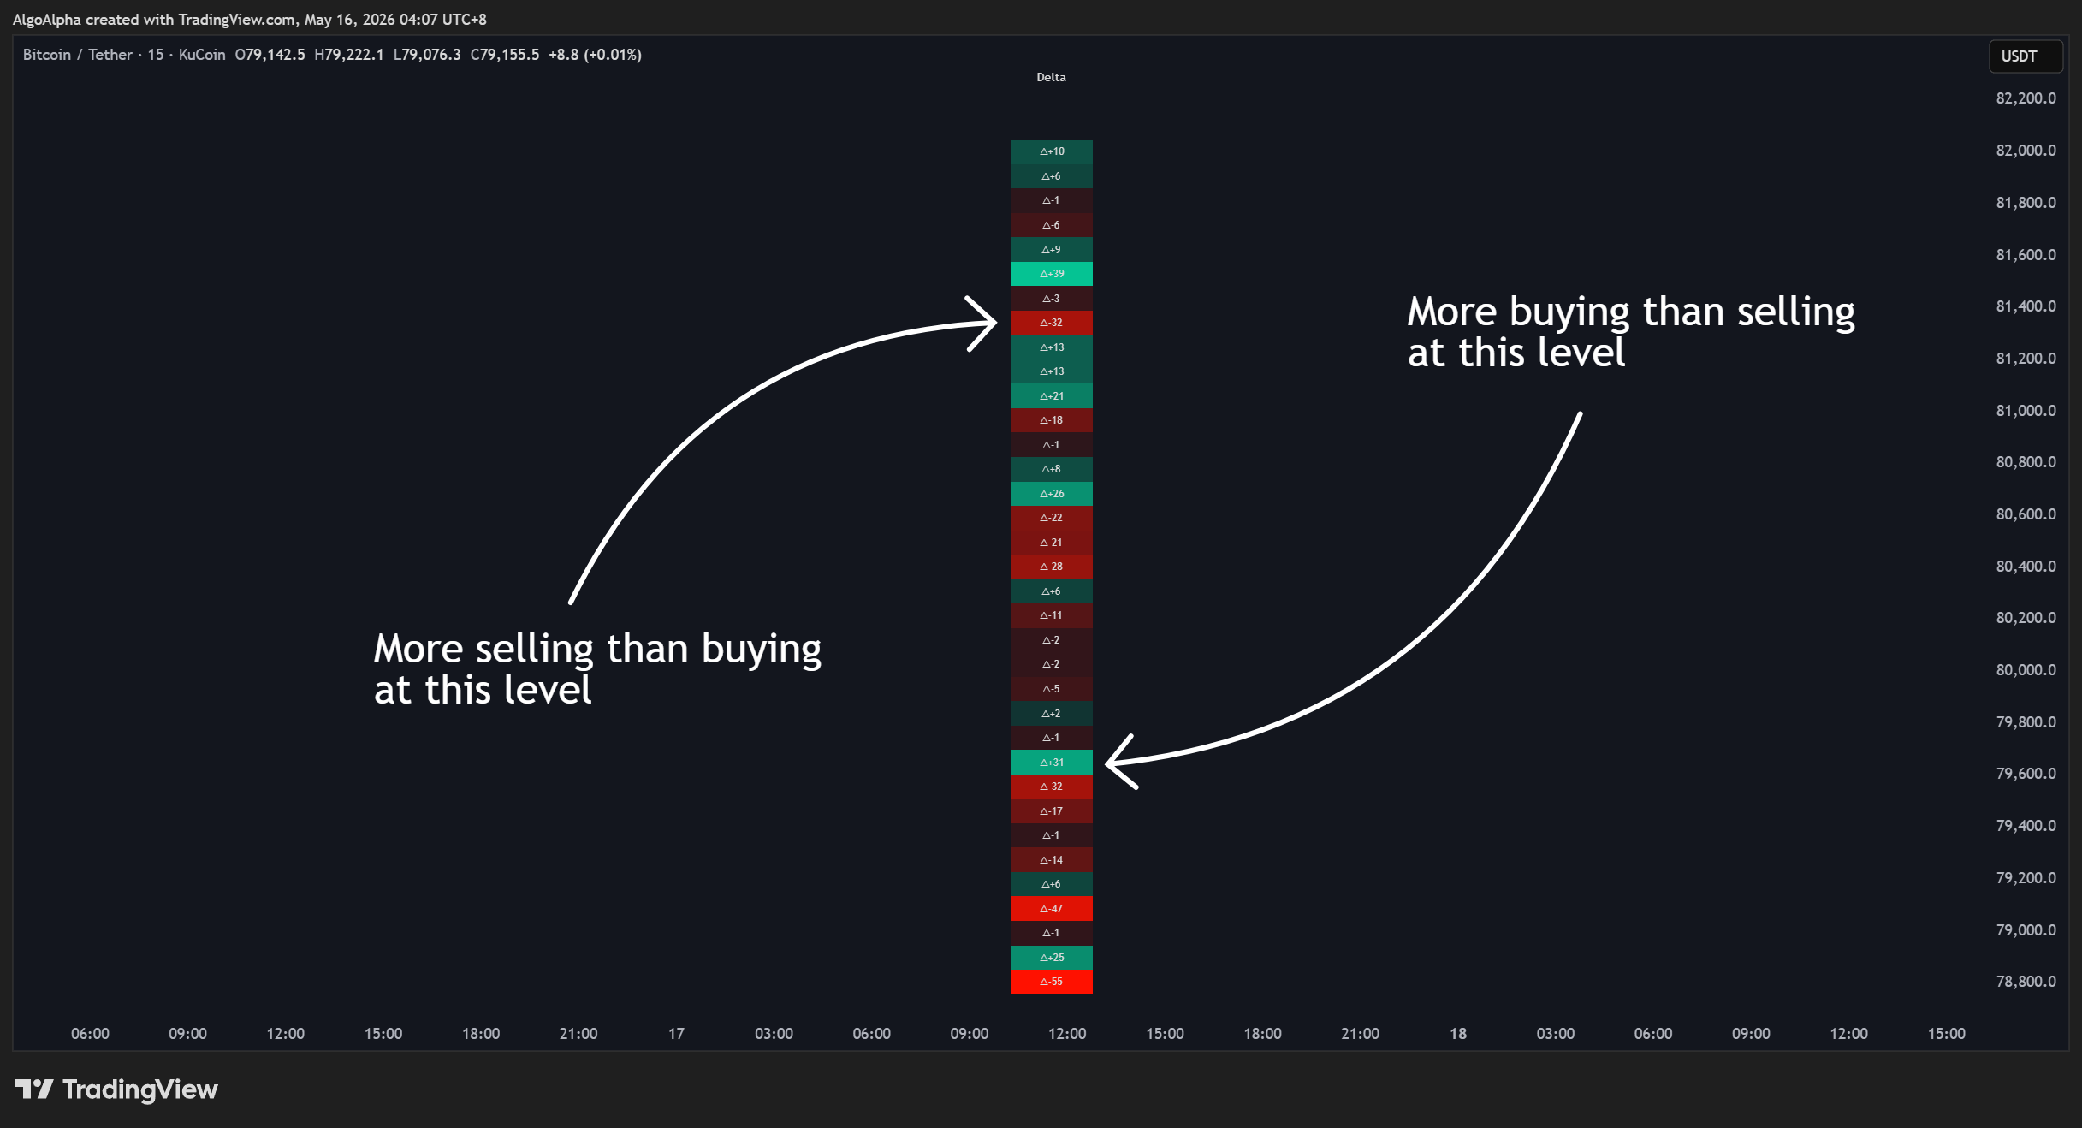Select the Δ-22 delta cell
This screenshot has height=1128, width=2082.
point(1051,518)
